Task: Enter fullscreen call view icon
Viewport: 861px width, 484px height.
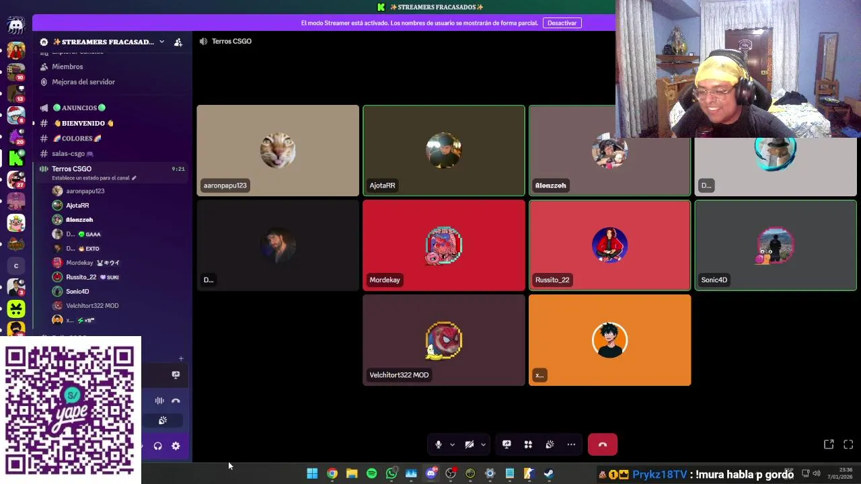Action: [848, 444]
